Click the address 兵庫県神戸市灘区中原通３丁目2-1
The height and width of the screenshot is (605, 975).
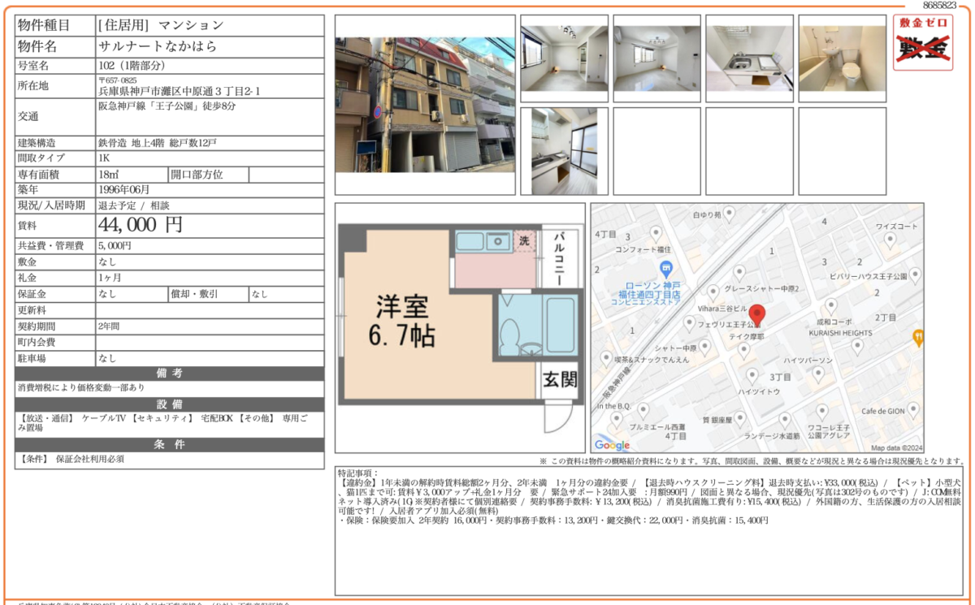coord(179,92)
